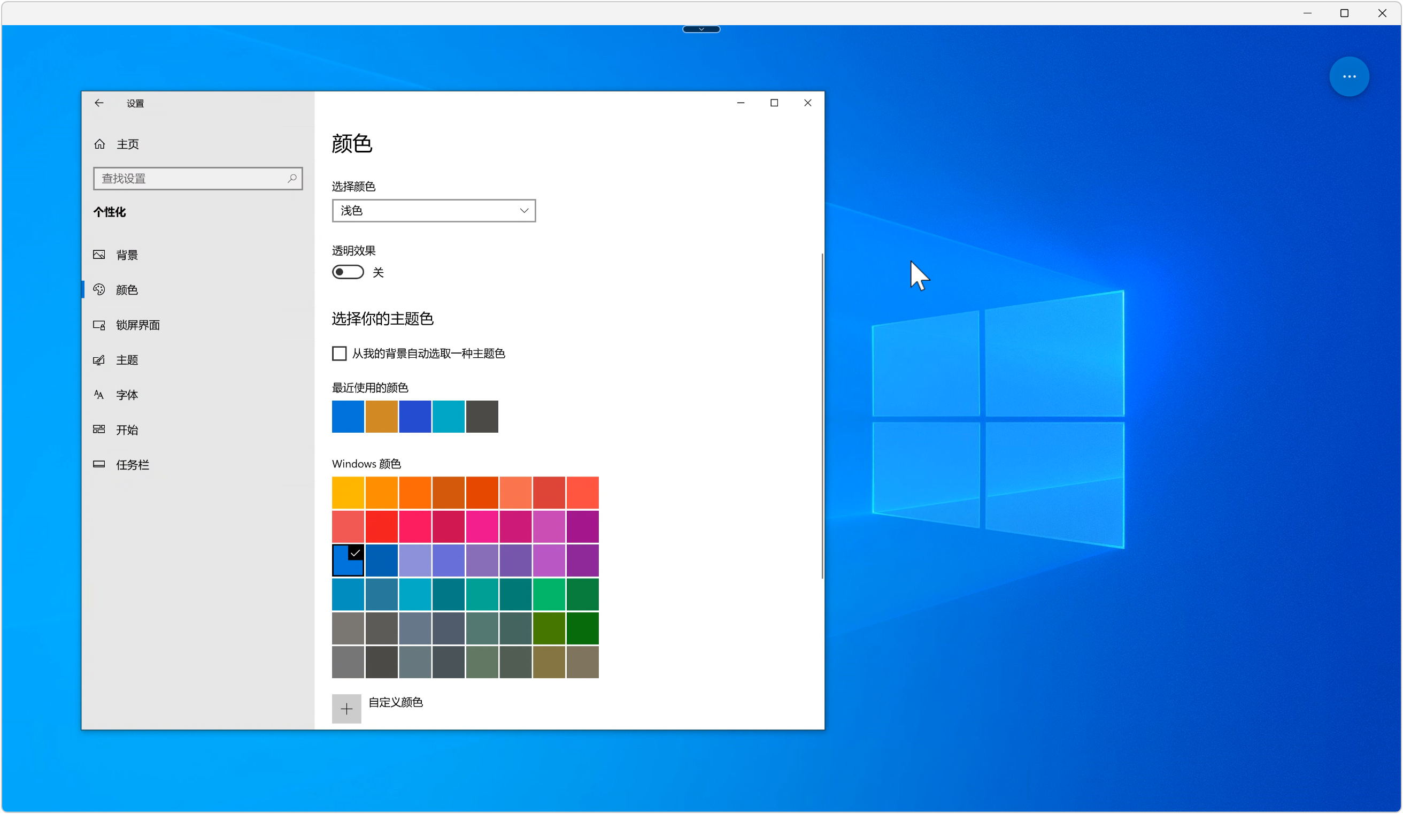Expand the top connection bar chevron

coord(701,29)
